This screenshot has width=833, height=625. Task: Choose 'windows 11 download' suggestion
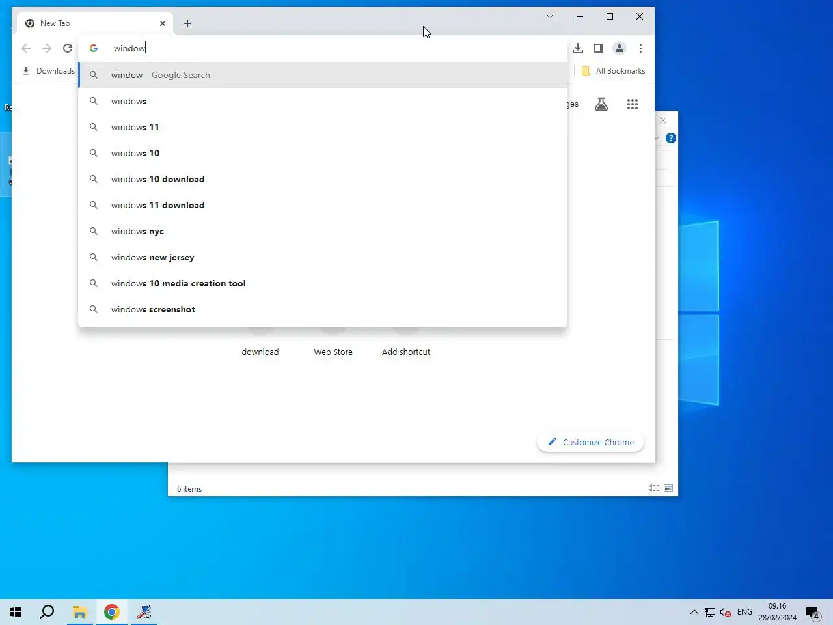click(x=323, y=205)
